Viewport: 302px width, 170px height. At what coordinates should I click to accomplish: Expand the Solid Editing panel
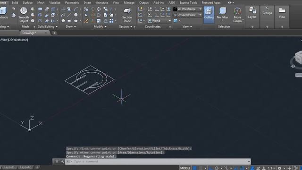[48, 26]
